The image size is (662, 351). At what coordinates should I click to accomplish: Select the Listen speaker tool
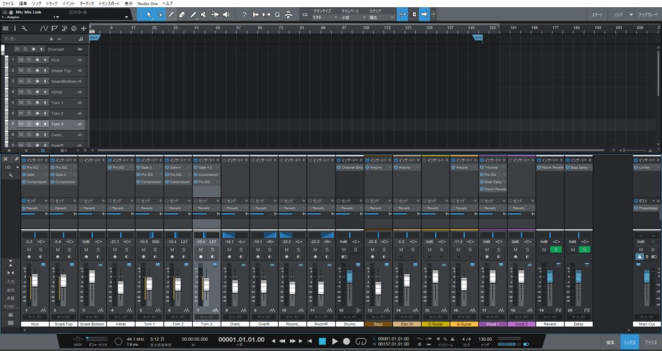pyautogui.click(x=226, y=14)
